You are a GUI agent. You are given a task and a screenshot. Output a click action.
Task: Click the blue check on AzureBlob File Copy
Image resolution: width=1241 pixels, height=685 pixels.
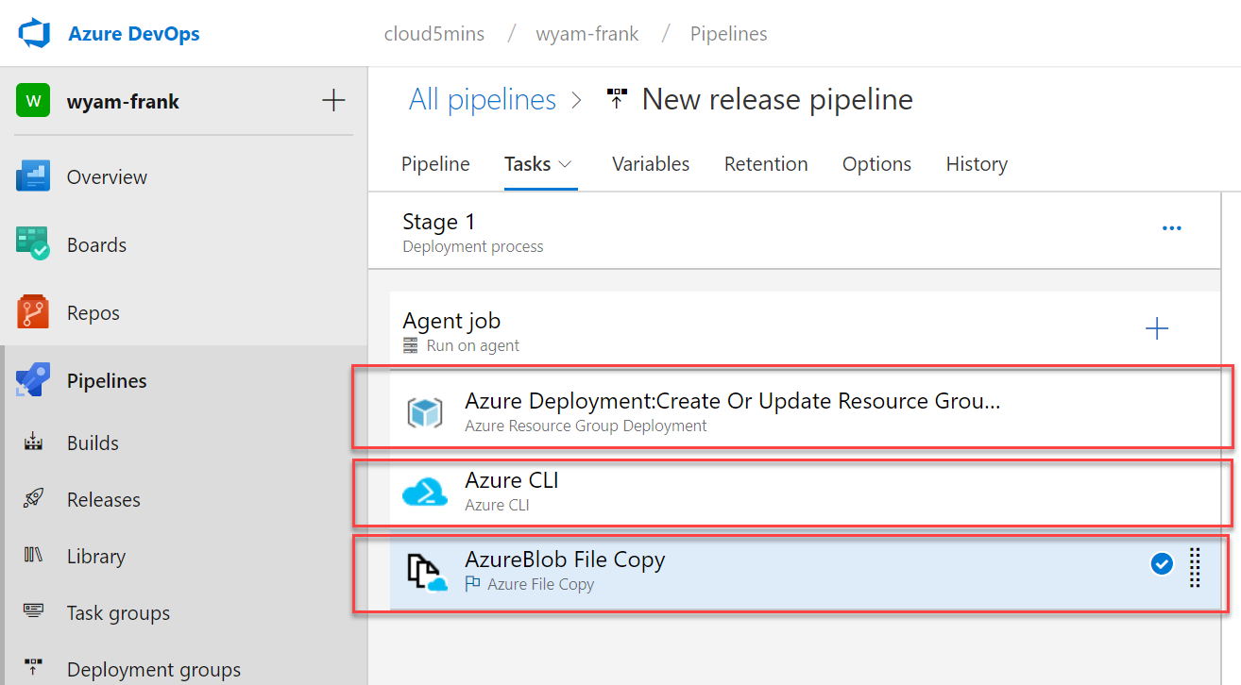[1161, 563]
